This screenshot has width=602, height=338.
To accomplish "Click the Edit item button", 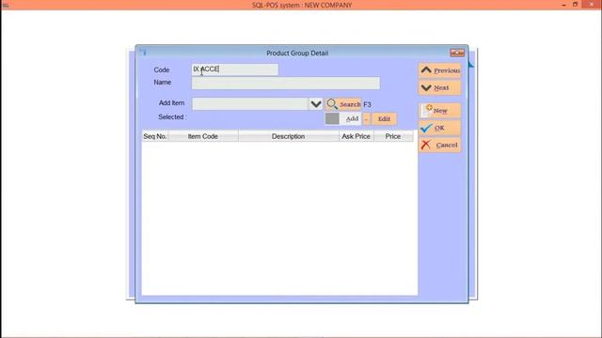I will 384,119.
